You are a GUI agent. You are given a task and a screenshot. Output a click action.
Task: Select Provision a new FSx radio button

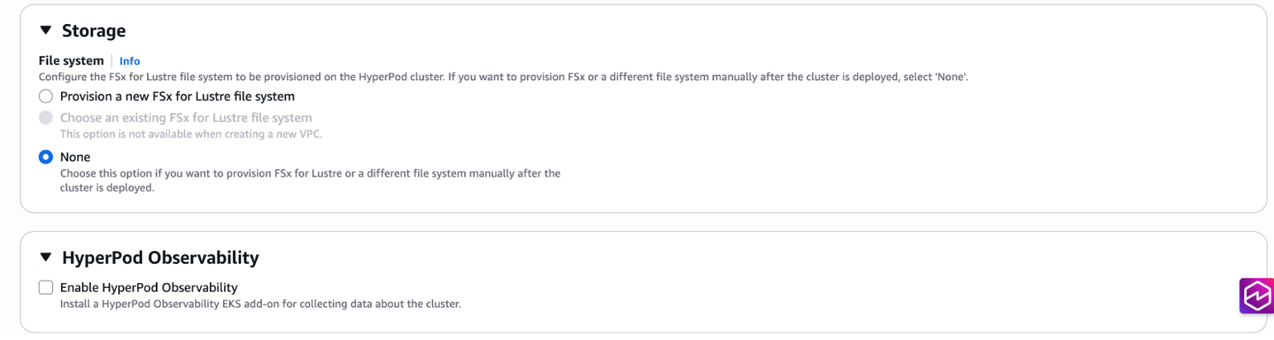pos(46,97)
